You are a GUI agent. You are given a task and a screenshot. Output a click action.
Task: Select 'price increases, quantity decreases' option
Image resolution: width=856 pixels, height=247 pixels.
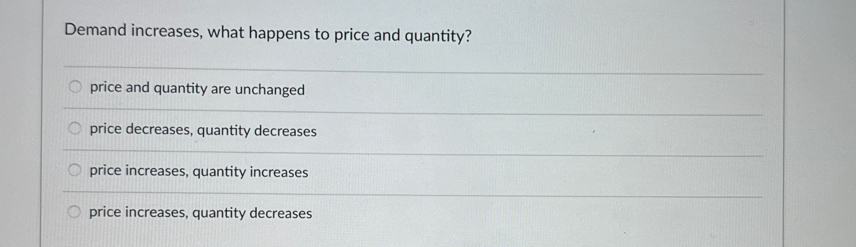(75, 211)
